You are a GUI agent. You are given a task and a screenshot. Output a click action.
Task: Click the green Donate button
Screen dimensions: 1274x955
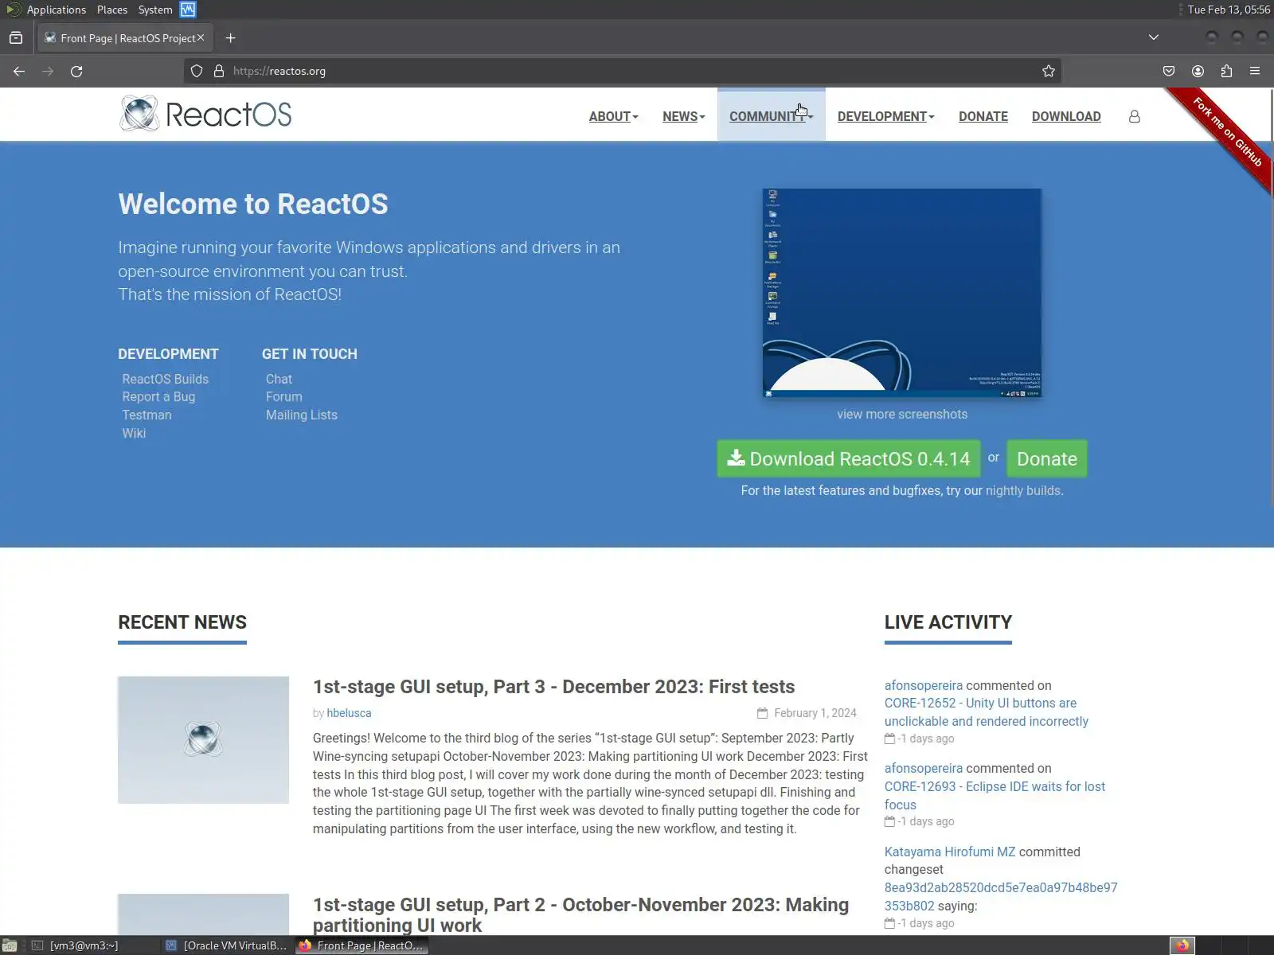[1047, 458]
